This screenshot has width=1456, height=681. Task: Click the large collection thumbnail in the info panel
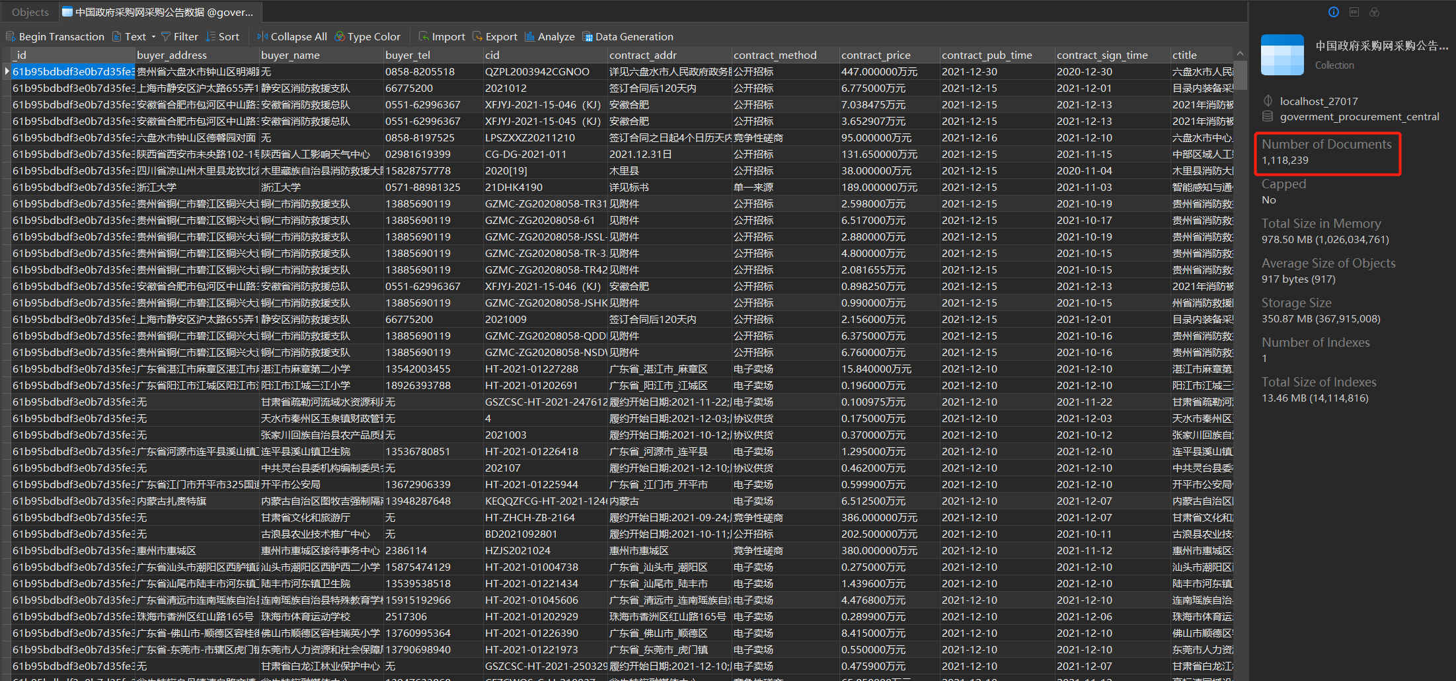pos(1282,55)
